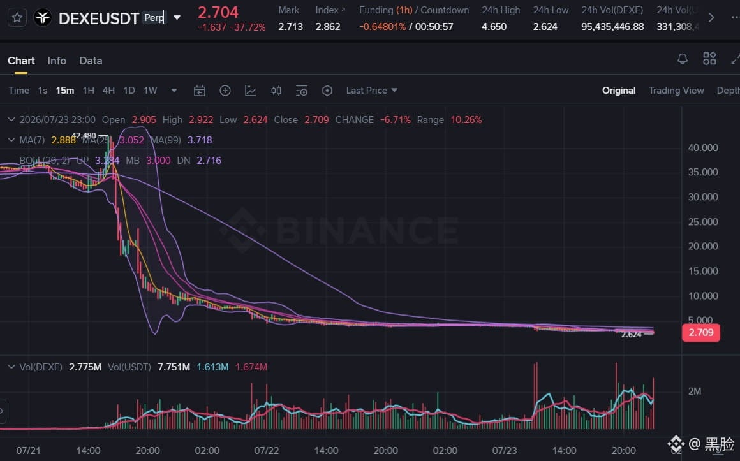Click the MA(7) value 2.888
This screenshot has width=740, height=461.
click(x=63, y=140)
